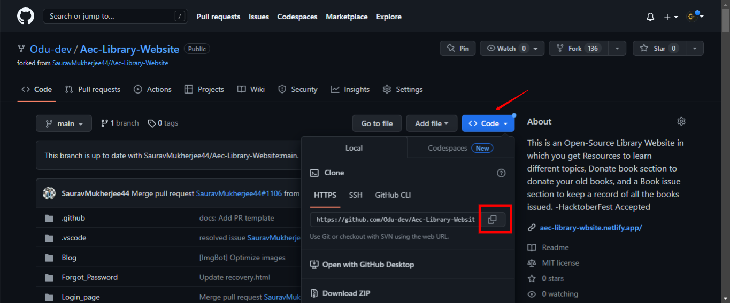The image size is (730, 303).
Task: View the 1 branch link
Action: [120, 123]
